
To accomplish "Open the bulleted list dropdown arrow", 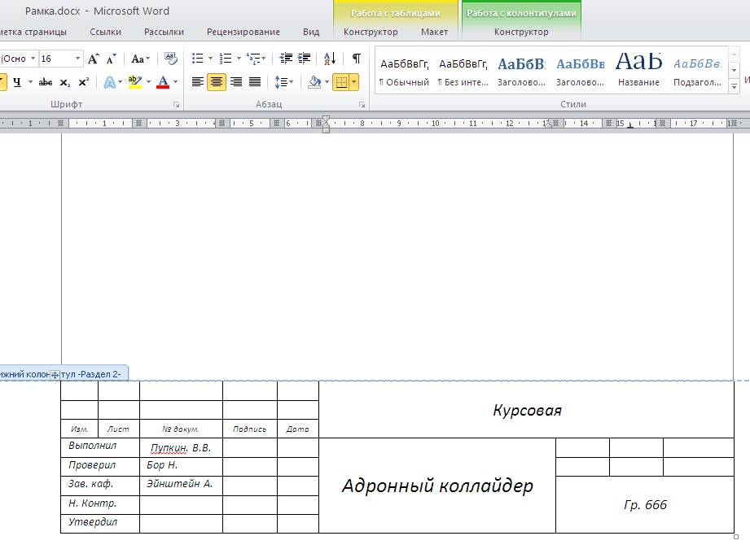I will (210, 59).
